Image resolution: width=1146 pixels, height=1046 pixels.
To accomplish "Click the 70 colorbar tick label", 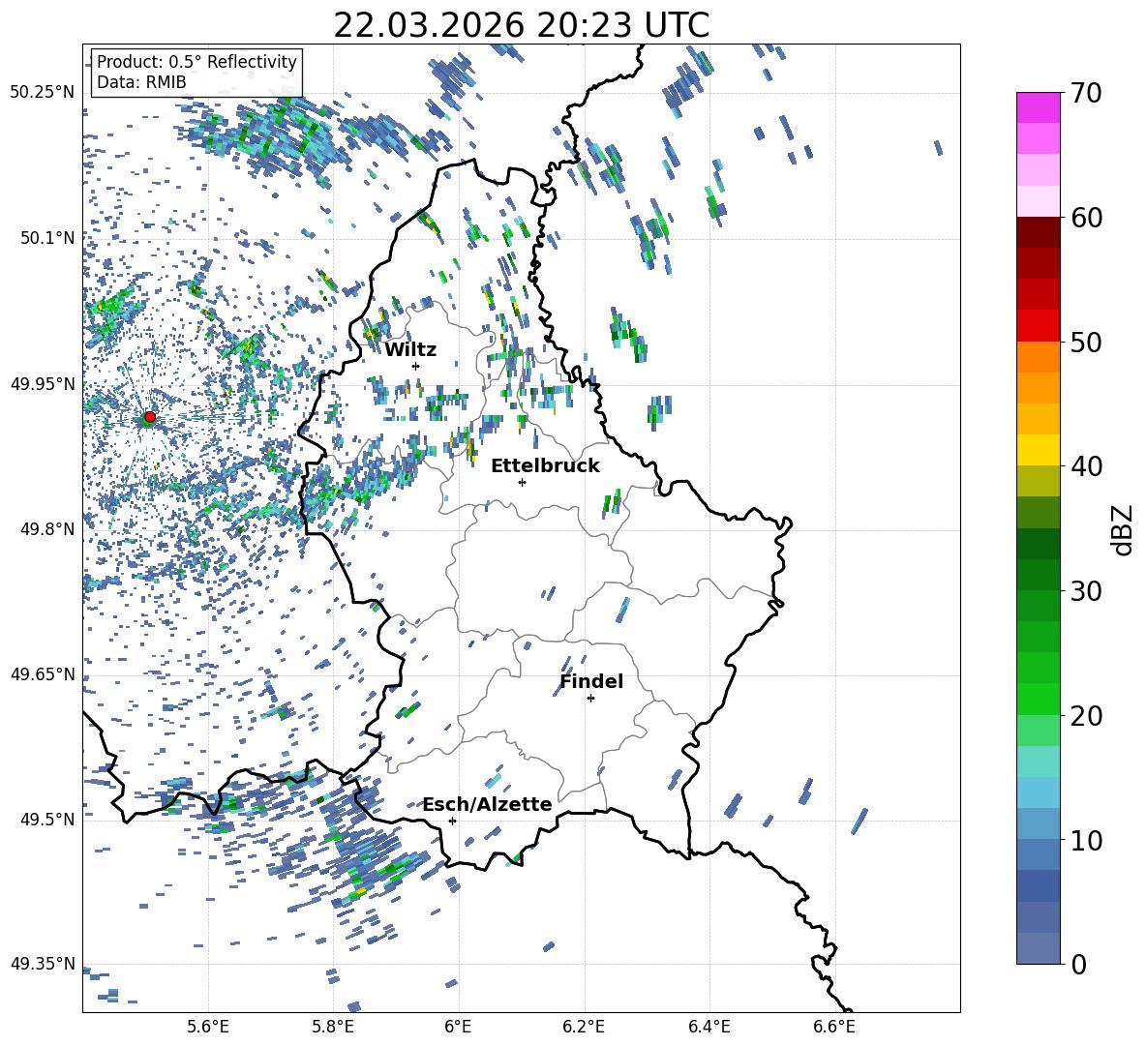I will (x=1085, y=94).
